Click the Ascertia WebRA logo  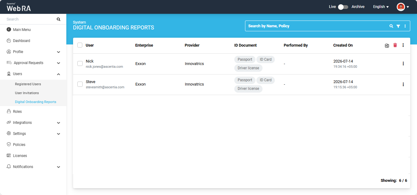19,7
